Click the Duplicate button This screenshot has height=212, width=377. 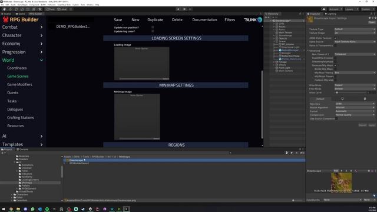coord(156,20)
